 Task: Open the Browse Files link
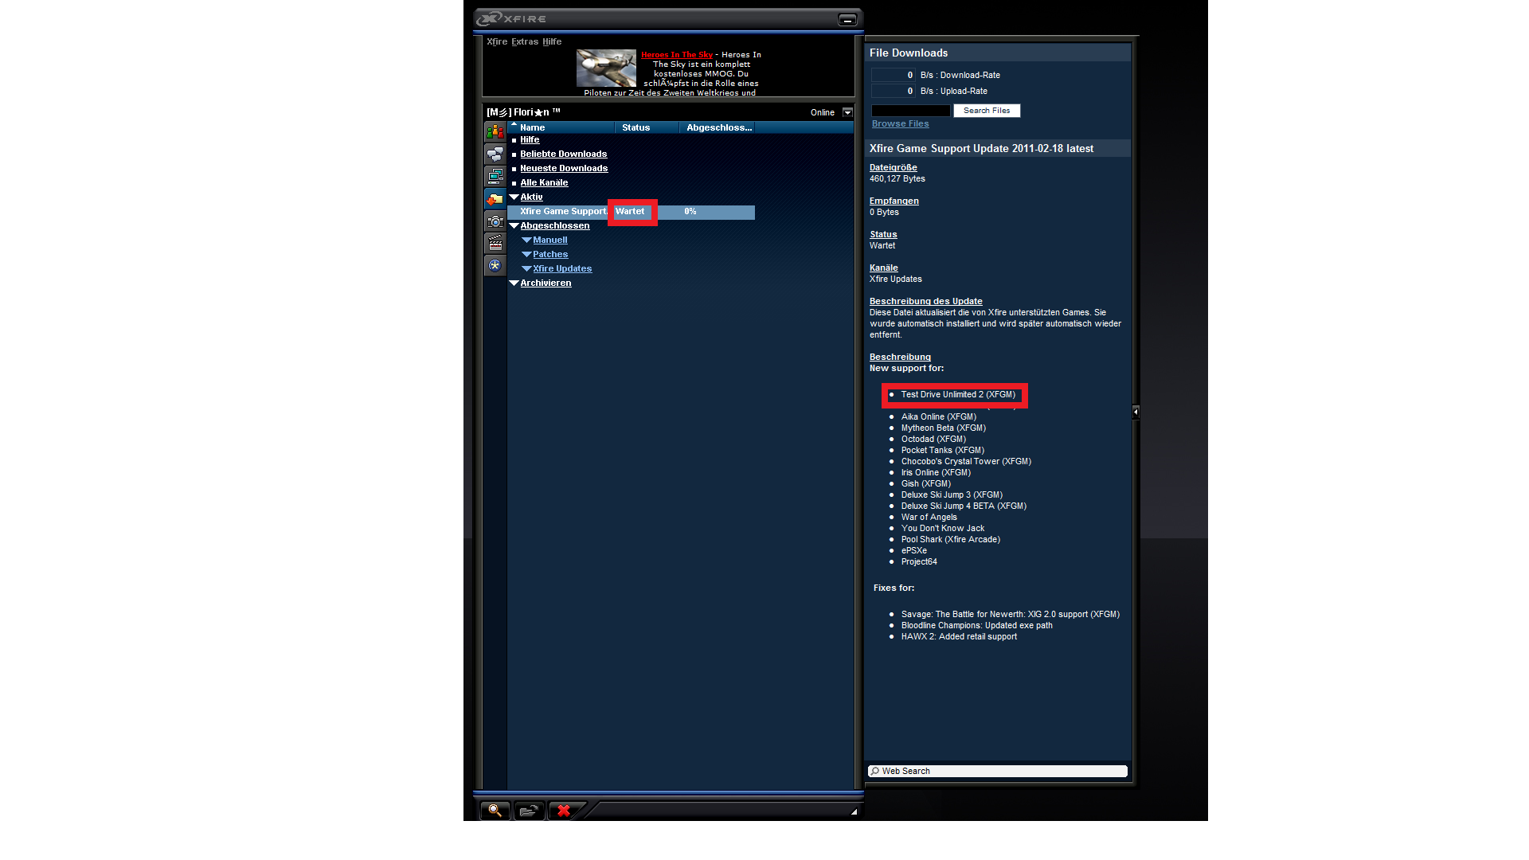pyautogui.click(x=900, y=123)
